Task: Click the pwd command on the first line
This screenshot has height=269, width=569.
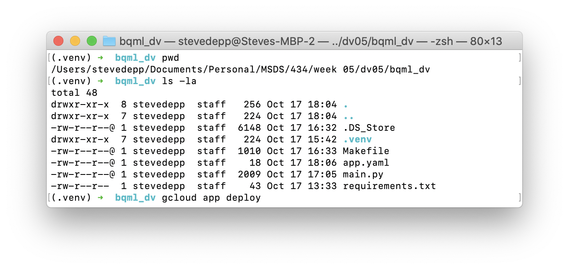Action: point(171,57)
